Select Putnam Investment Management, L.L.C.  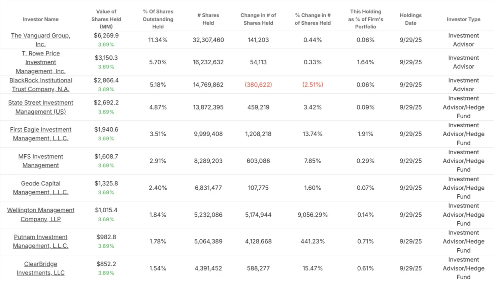tap(40, 241)
